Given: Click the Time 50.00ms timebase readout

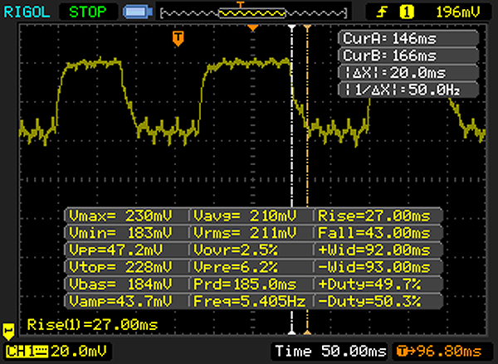Looking at the screenshot, I should pyautogui.click(x=330, y=352).
